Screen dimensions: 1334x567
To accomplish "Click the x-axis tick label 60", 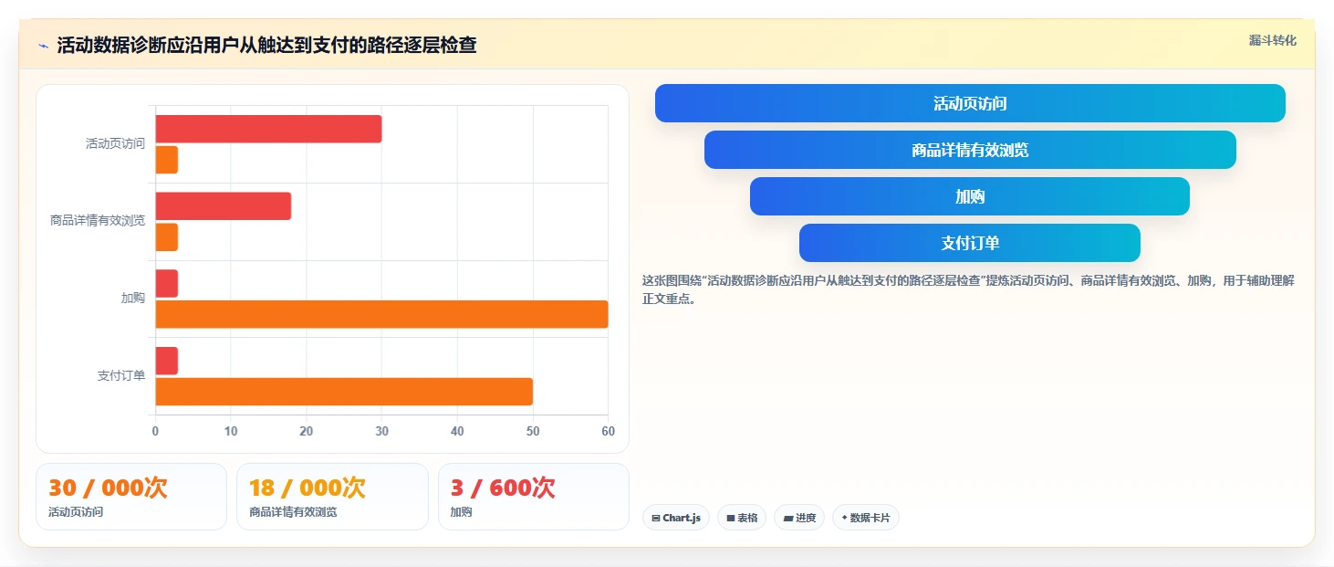I will (x=608, y=431).
